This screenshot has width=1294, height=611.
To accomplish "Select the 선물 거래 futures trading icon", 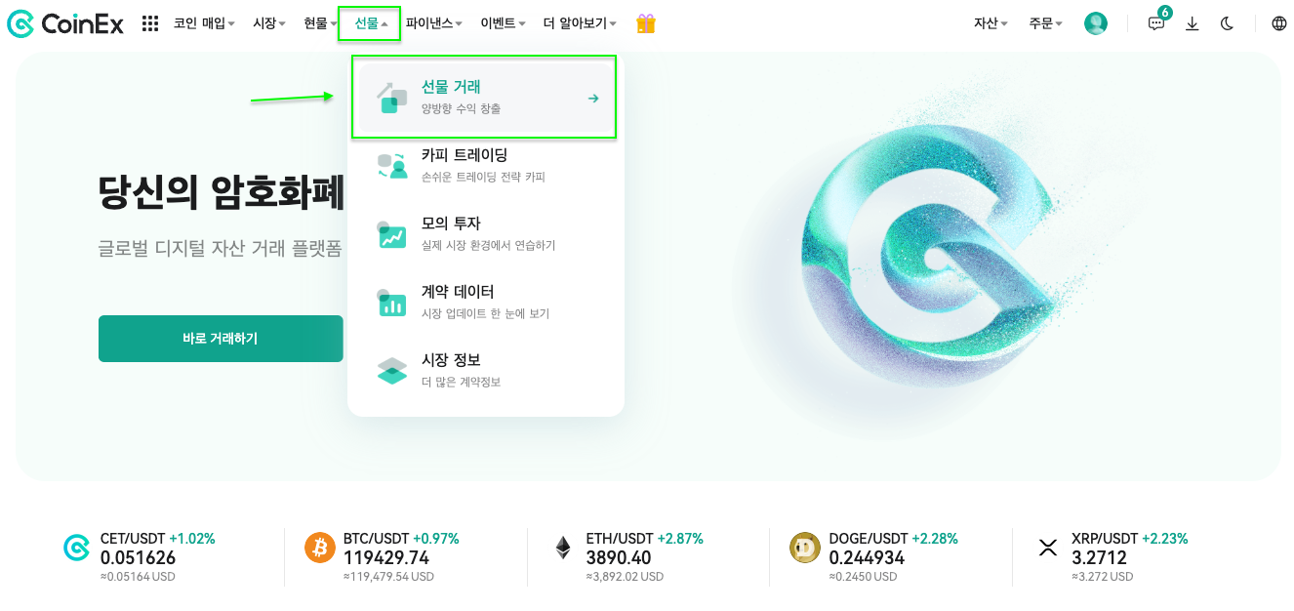I will click(x=393, y=95).
